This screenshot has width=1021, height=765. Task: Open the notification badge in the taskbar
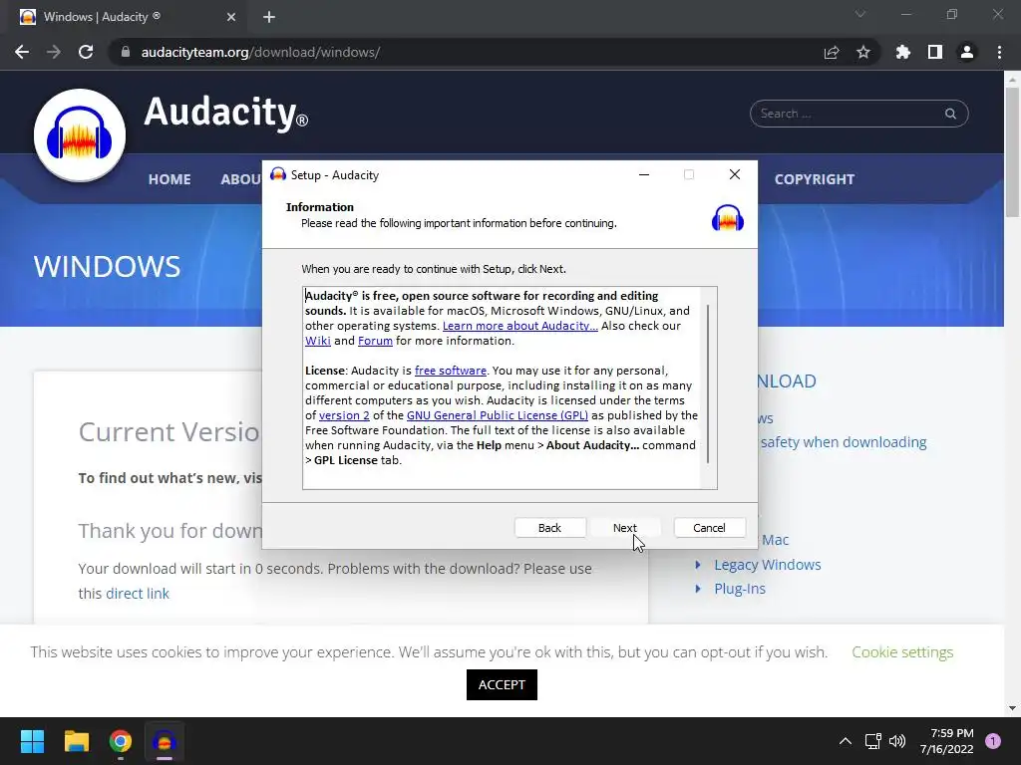pos(993,741)
